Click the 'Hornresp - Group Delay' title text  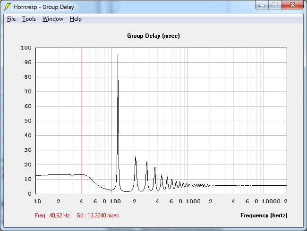pos(44,7)
